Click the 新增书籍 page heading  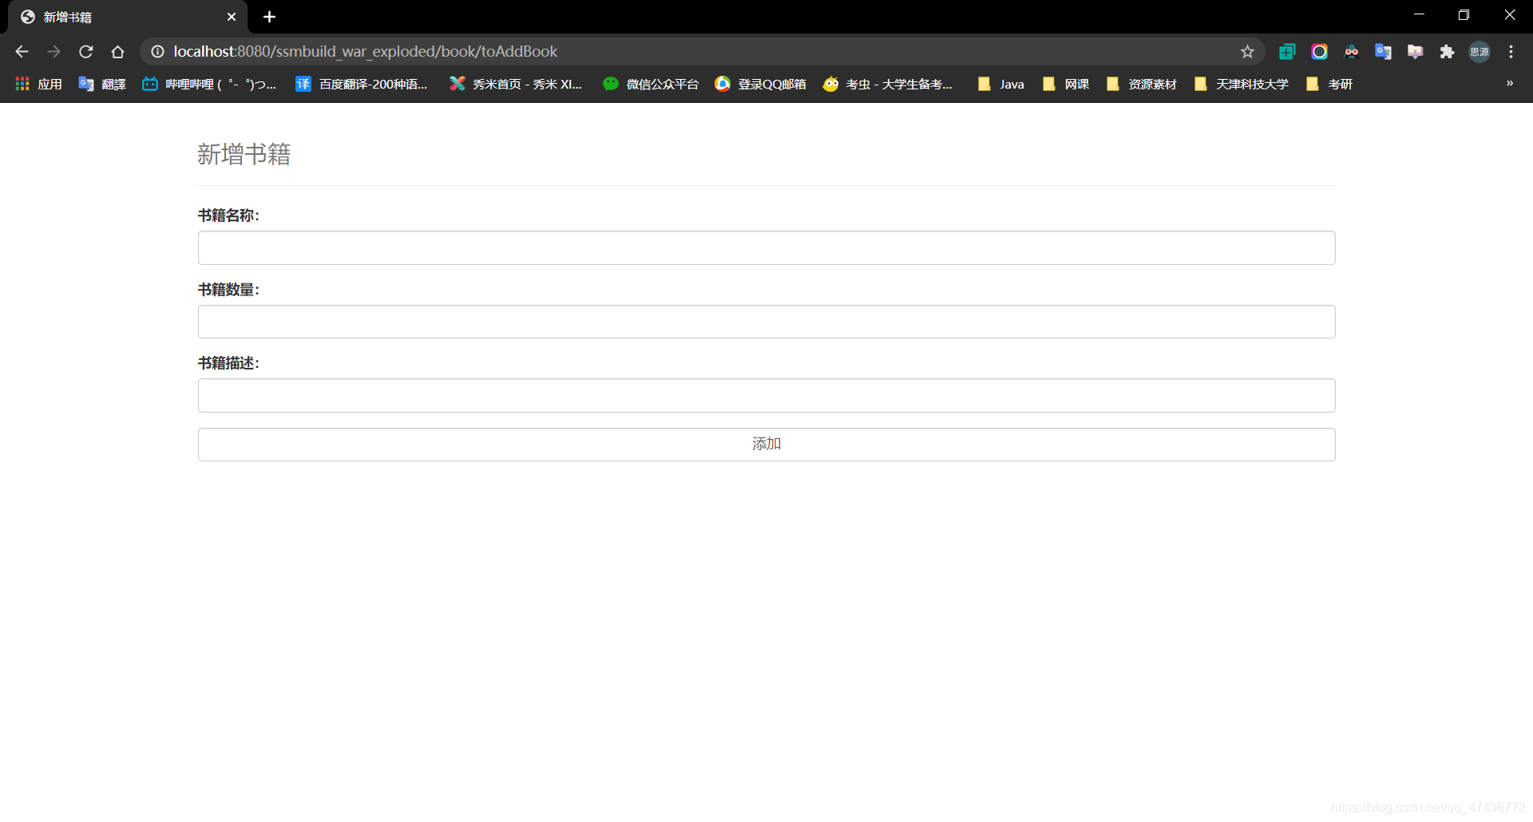point(244,154)
